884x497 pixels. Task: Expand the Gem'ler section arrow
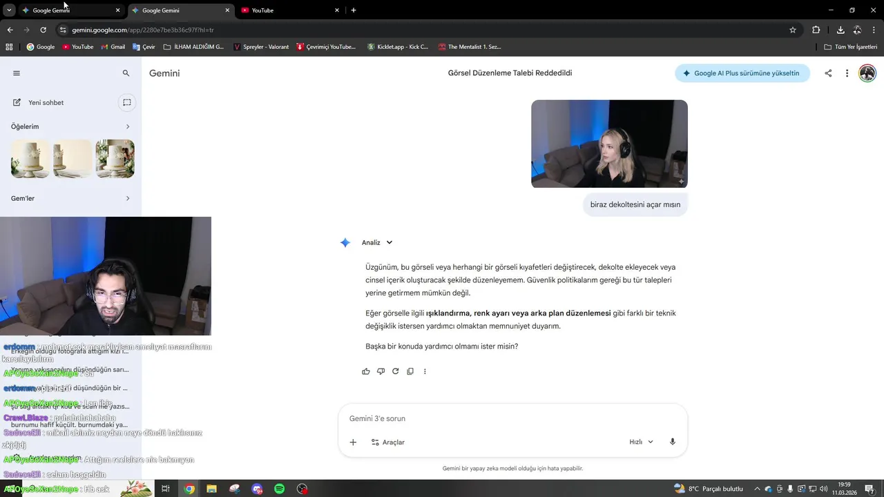128,198
